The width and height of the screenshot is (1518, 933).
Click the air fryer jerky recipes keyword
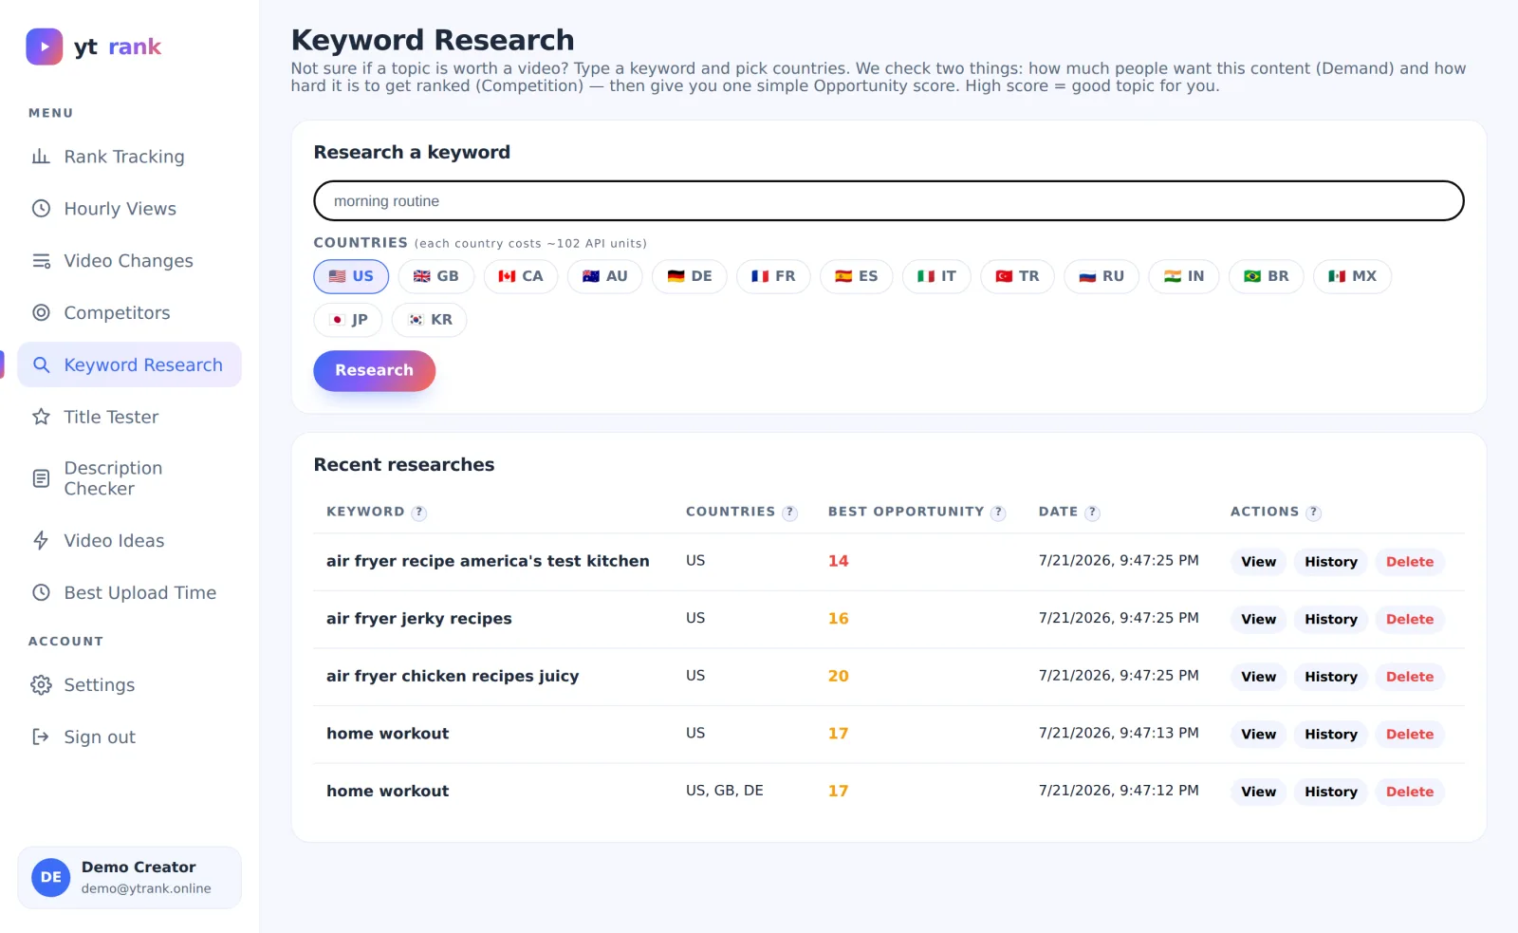coord(419,619)
